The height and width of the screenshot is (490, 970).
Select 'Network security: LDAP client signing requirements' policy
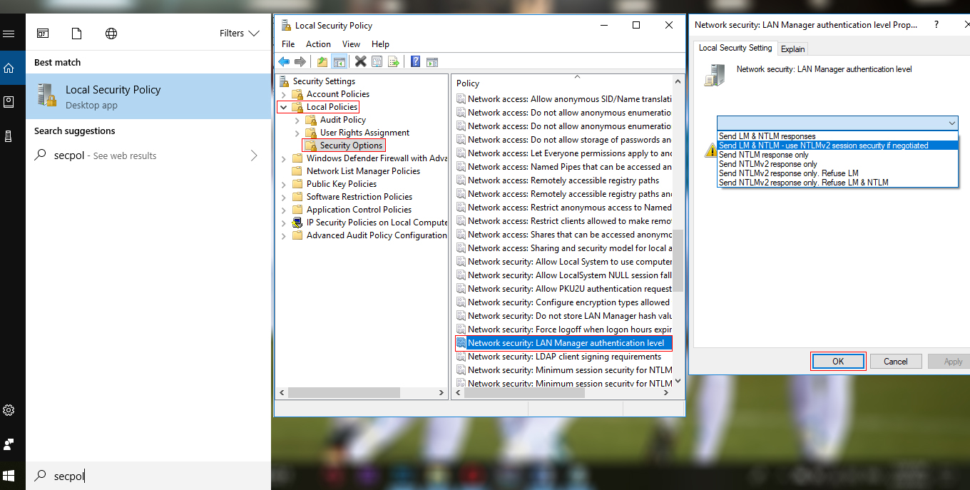[x=563, y=357]
